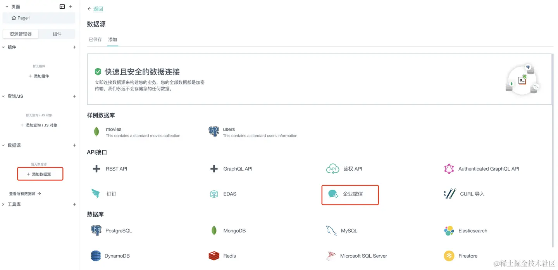Click the home icon next to Page1

click(14, 18)
